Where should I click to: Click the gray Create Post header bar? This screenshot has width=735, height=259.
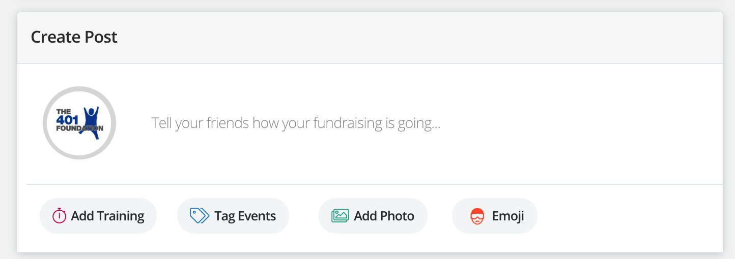pos(407,37)
